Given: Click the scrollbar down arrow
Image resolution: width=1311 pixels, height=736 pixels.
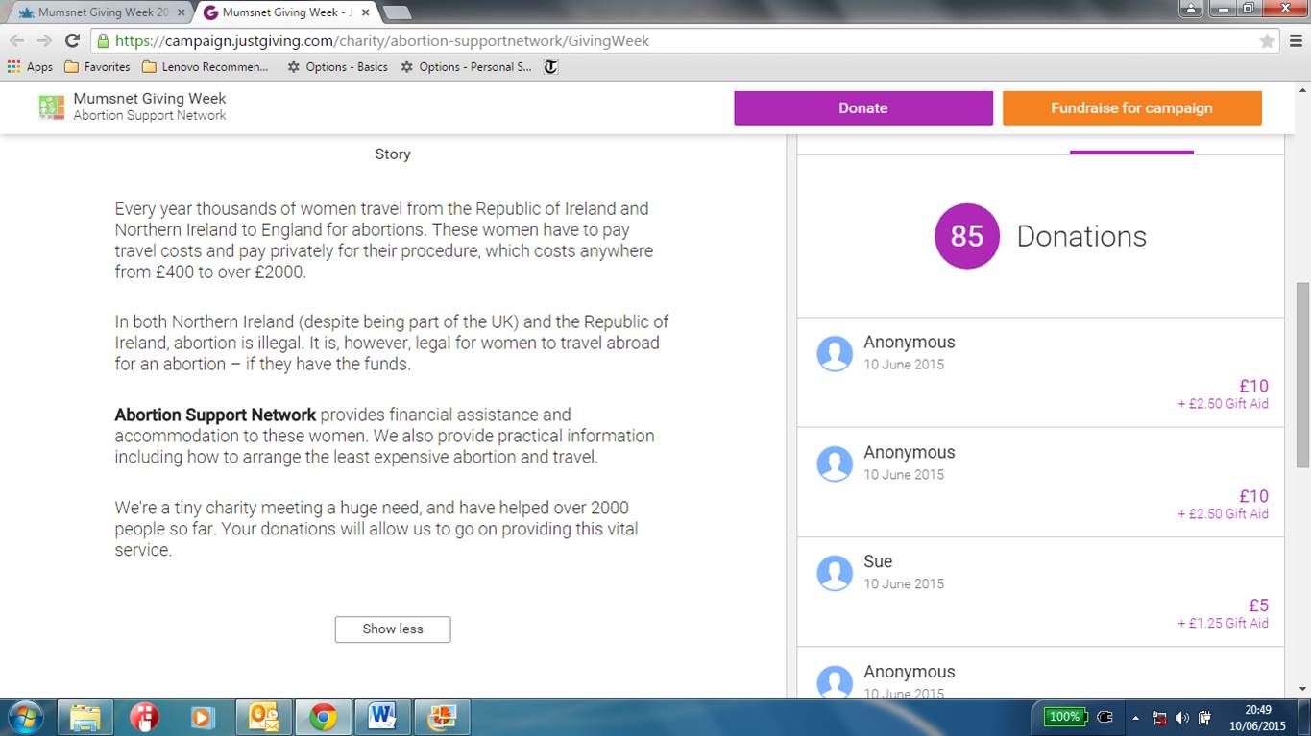Looking at the screenshot, I should 1302,688.
